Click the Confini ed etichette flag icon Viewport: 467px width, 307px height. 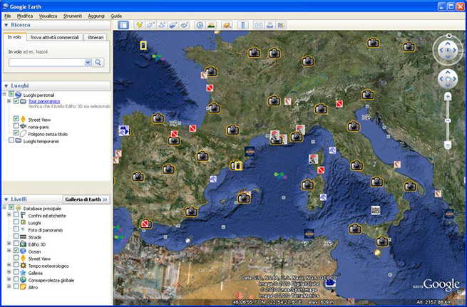click(24, 215)
